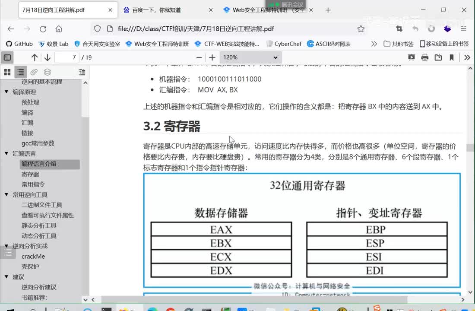The height and width of the screenshot is (311, 475).
Task: Open outline item 逆向分析建议
Action: coord(39,287)
